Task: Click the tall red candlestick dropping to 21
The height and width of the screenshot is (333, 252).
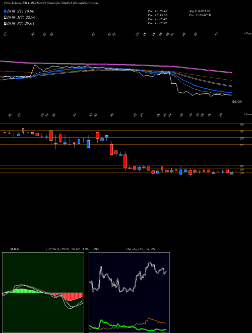Action: pos(125,161)
